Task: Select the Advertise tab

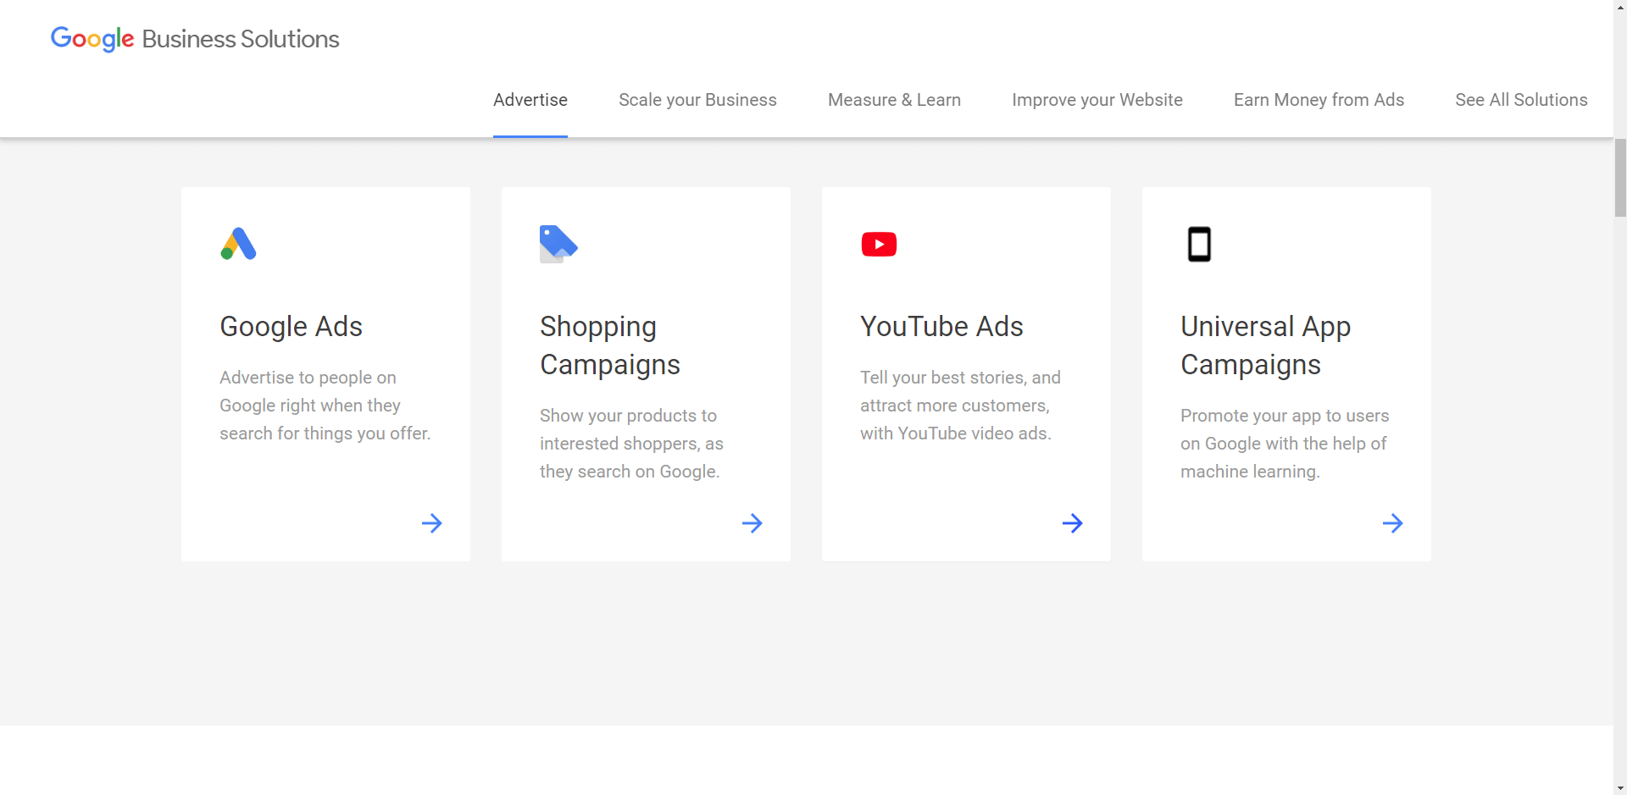Action: tap(530, 100)
